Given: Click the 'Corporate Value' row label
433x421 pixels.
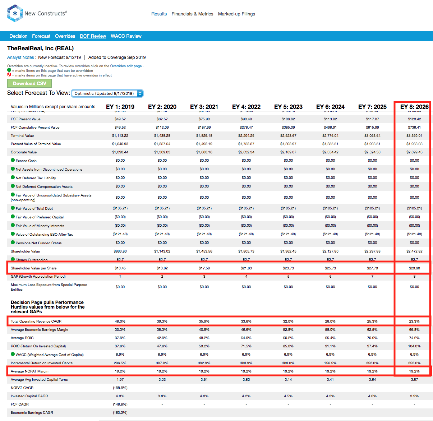Looking at the screenshot, I should (x=24, y=152).
